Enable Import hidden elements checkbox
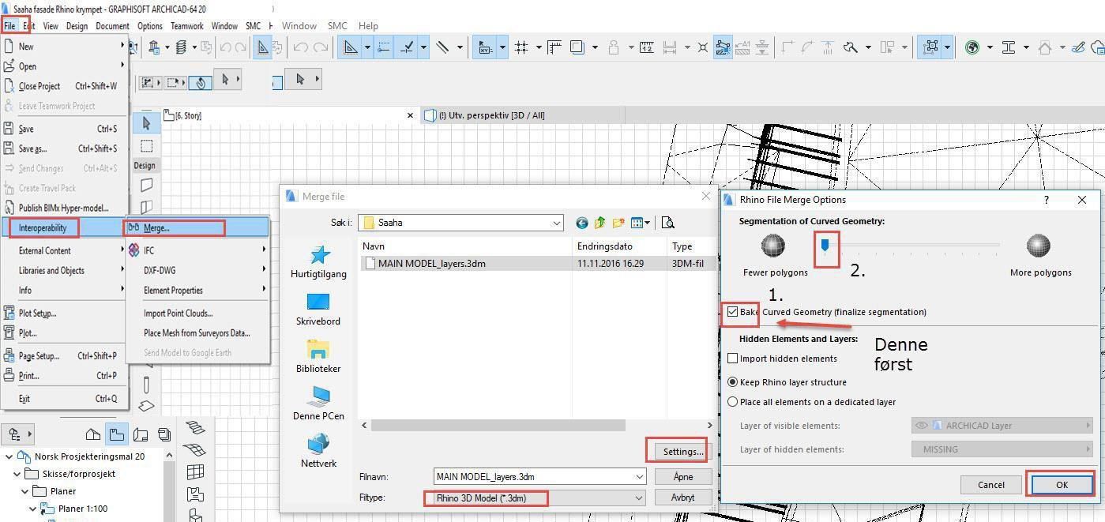1105x522 pixels. tap(732, 359)
